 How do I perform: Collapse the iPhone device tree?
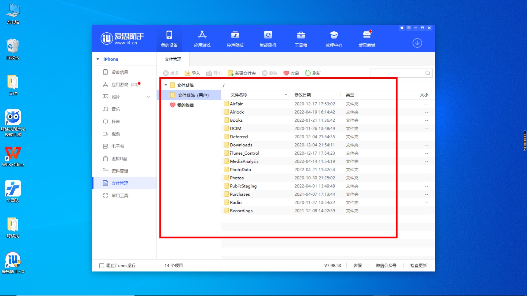pos(98,59)
